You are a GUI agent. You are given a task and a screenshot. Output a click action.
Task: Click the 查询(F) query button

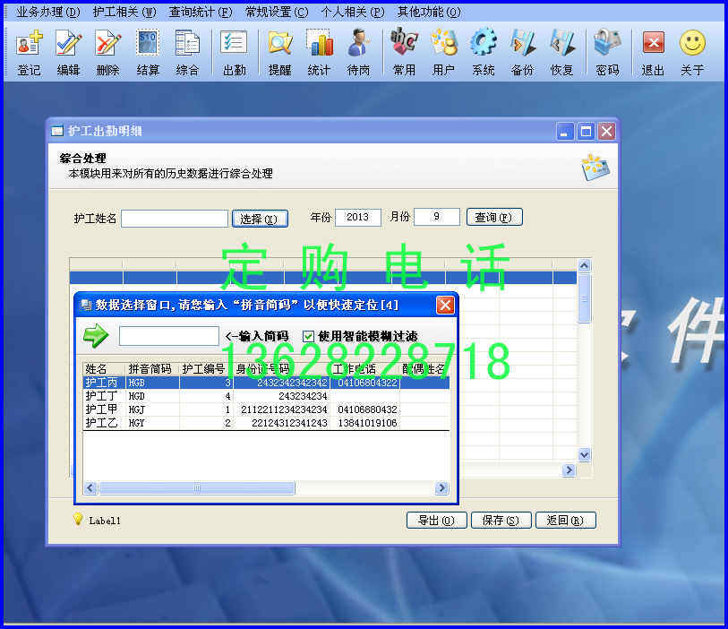[x=494, y=217]
